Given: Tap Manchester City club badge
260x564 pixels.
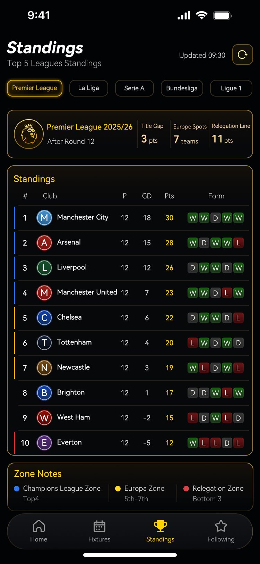Looking at the screenshot, I should 44,218.
